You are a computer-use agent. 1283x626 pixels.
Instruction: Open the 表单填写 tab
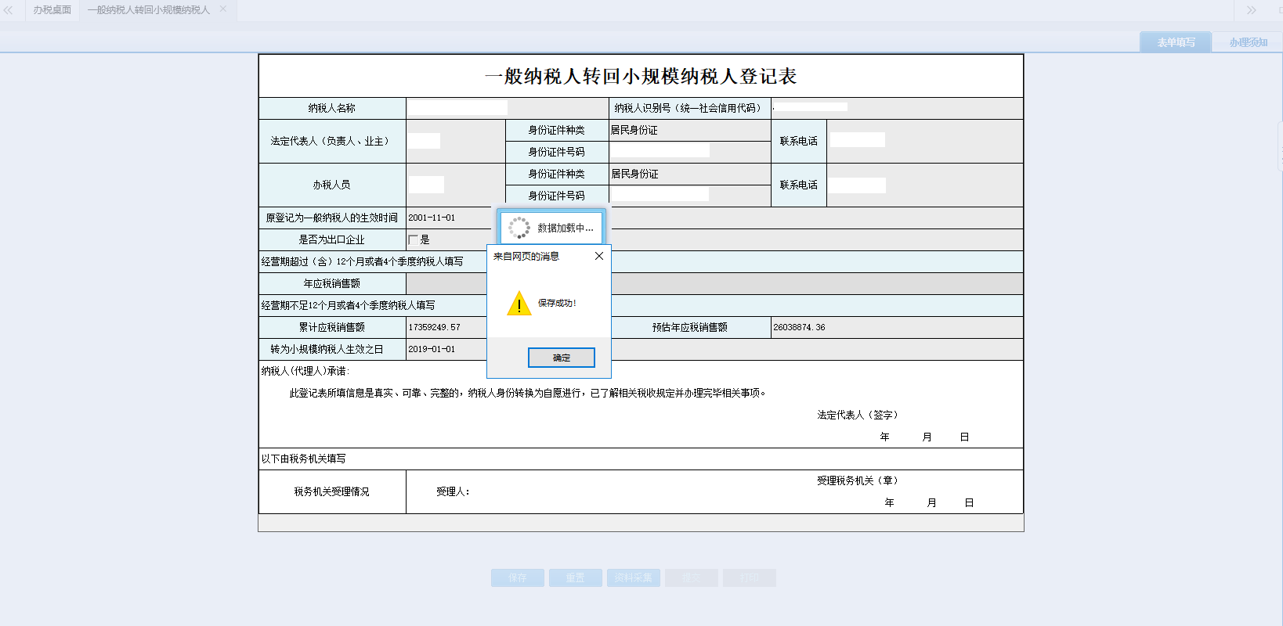1176,42
